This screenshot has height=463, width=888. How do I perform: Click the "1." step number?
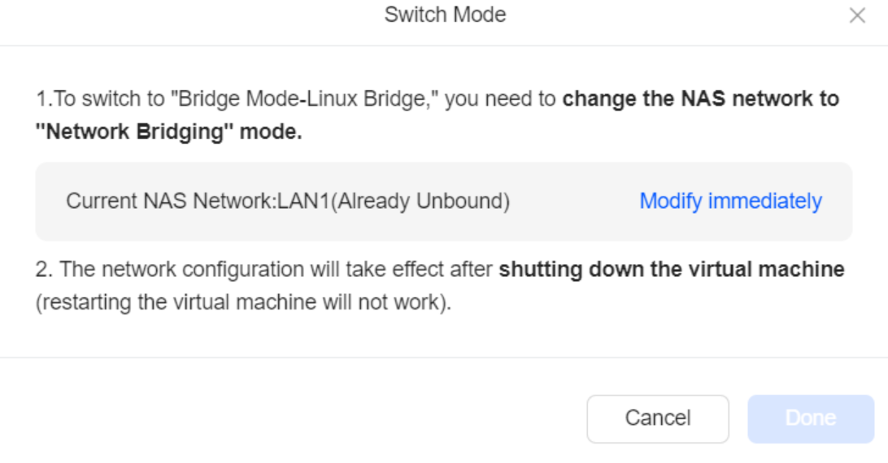[43, 100]
